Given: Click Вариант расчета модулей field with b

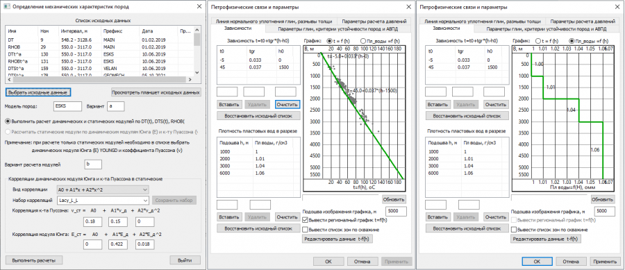Looking at the screenshot, I should coord(93,164).
